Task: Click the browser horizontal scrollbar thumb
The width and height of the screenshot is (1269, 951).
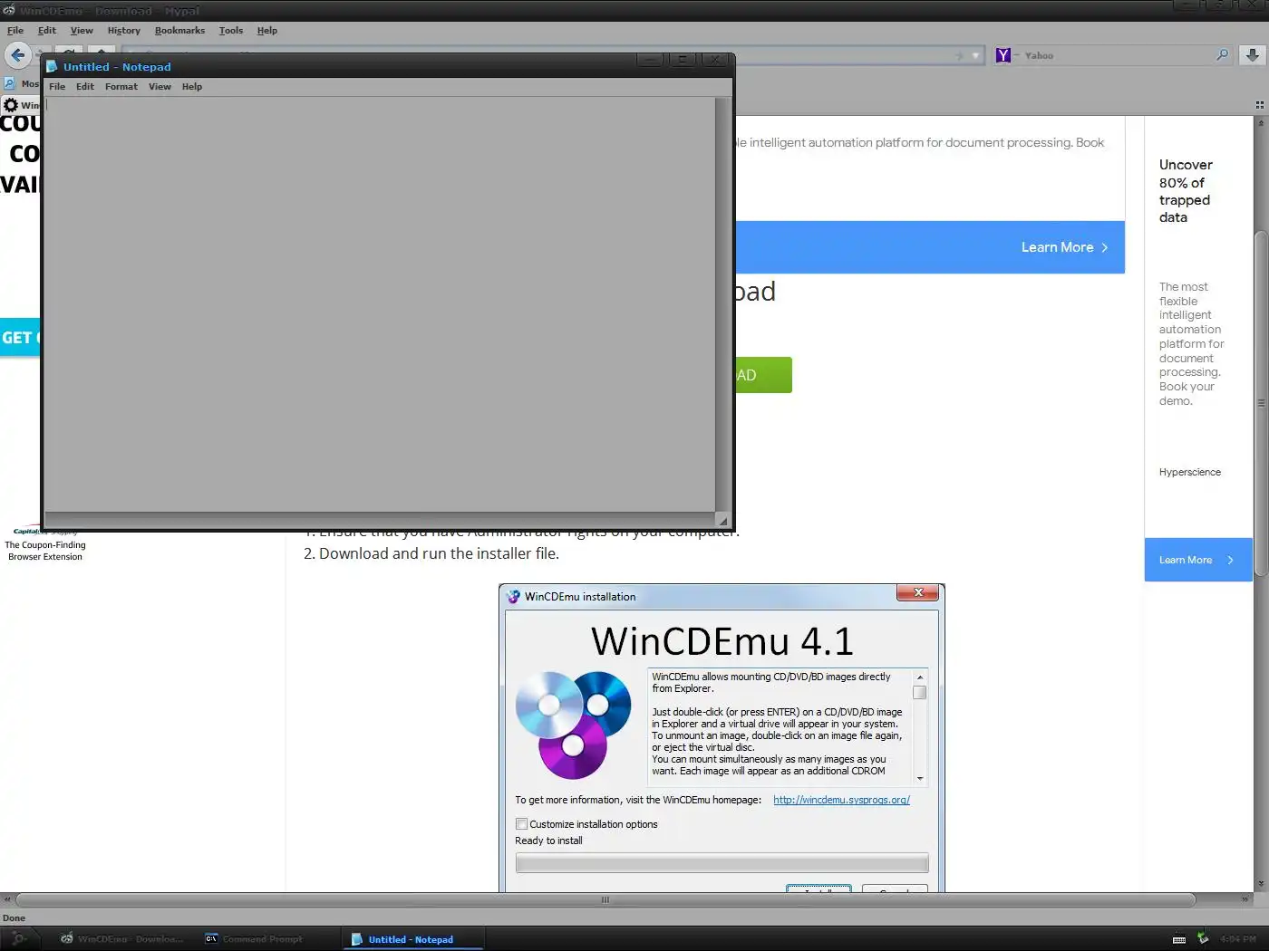Action: click(x=605, y=900)
